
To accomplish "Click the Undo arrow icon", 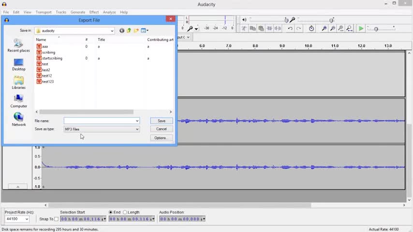I will [290, 29].
